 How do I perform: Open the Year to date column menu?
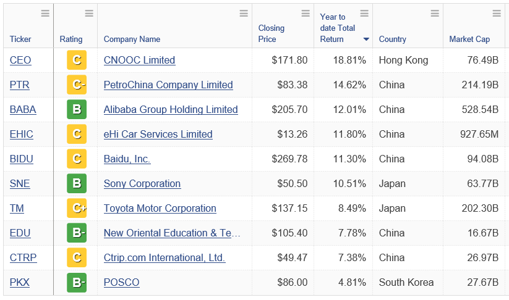click(x=364, y=14)
